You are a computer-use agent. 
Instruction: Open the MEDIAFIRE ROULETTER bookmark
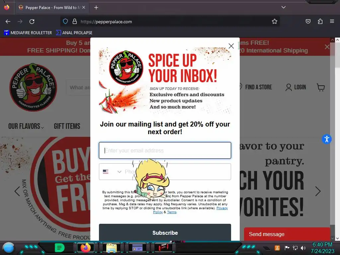click(28, 33)
